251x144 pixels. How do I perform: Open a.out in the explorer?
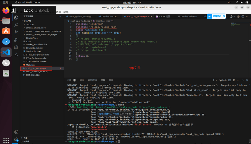(28, 41)
